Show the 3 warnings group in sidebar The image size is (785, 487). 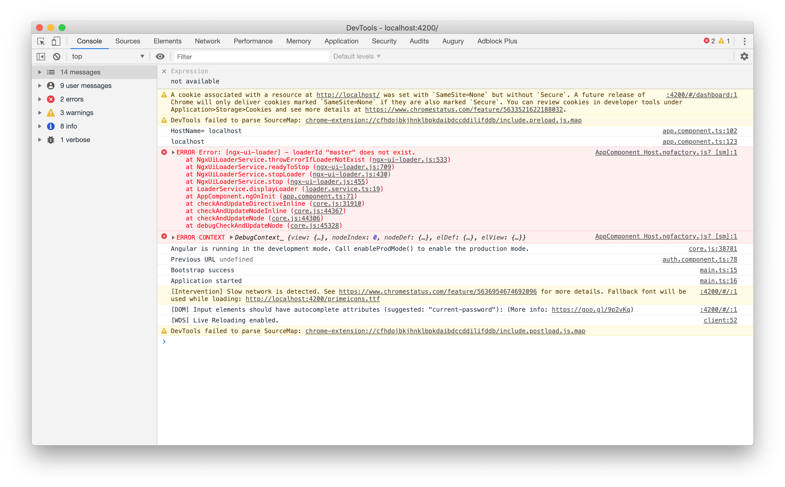click(x=77, y=112)
